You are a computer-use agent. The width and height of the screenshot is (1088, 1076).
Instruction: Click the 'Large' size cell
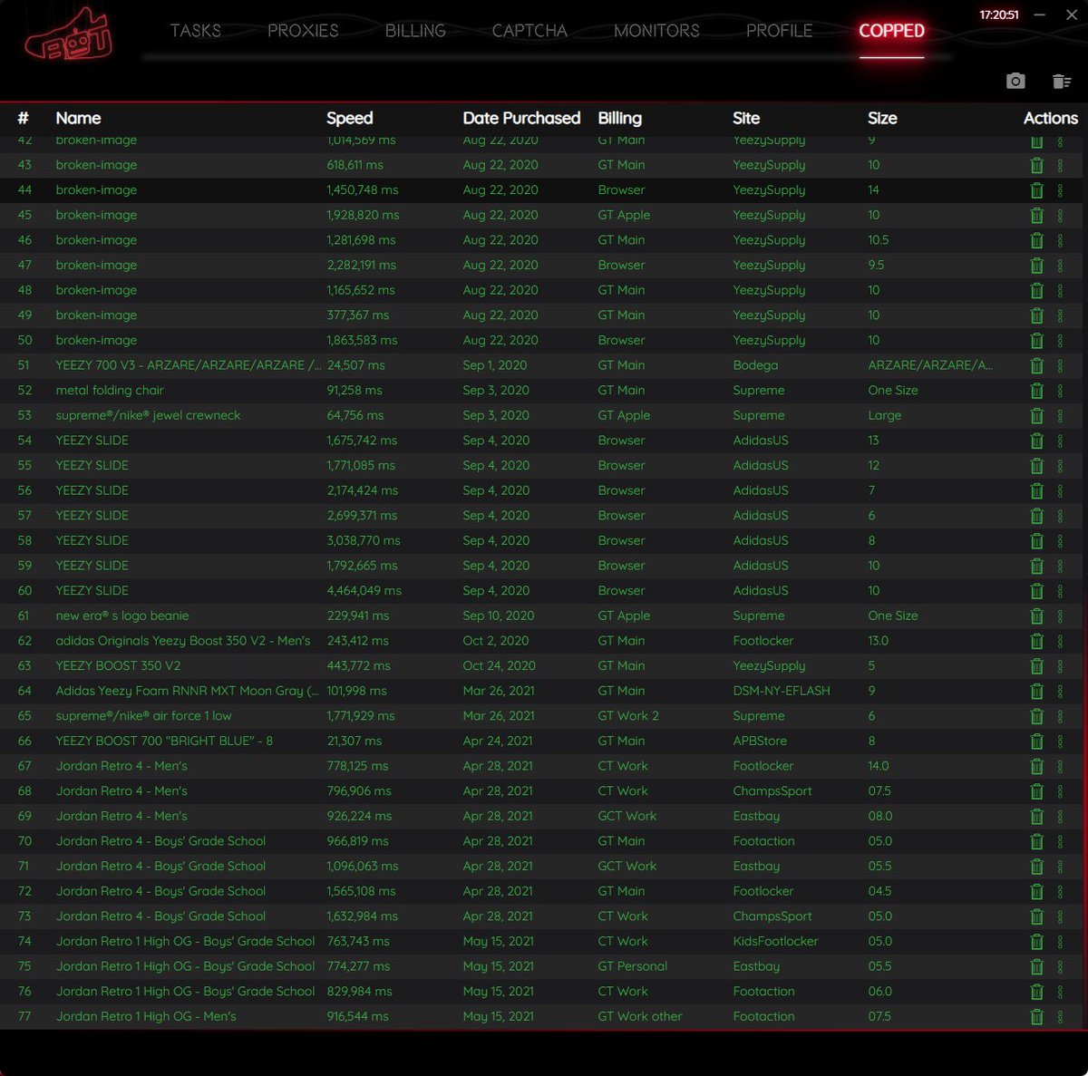pos(885,415)
